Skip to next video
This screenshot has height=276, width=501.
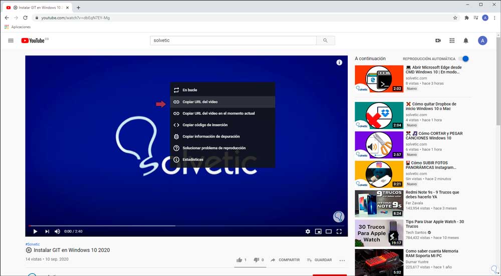point(47,231)
